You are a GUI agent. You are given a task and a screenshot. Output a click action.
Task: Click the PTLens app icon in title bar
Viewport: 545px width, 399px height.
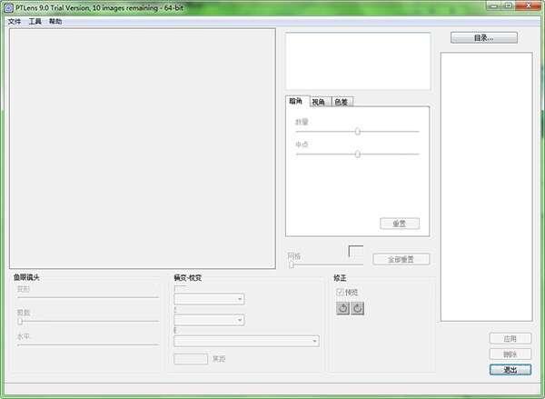[x=8, y=7]
